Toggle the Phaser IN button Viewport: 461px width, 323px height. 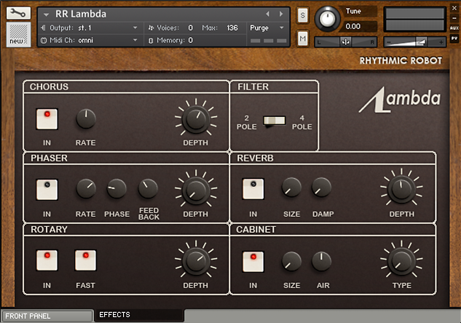coord(47,190)
